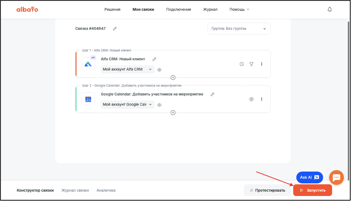Open Журнал in the top menu
The width and height of the screenshot is (351, 201).
[x=210, y=9]
